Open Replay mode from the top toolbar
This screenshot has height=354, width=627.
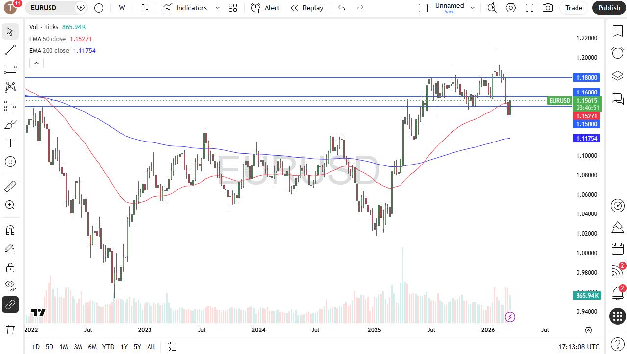307,8
